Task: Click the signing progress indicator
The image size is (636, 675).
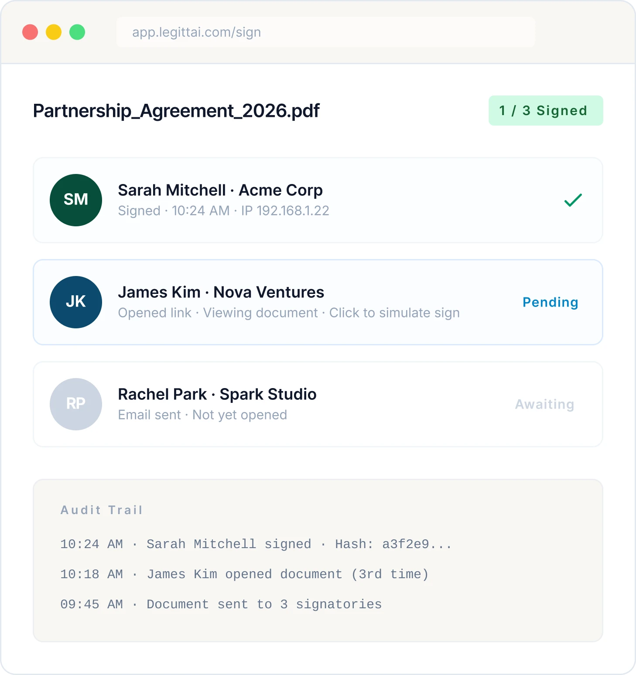Action: pyautogui.click(x=545, y=110)
